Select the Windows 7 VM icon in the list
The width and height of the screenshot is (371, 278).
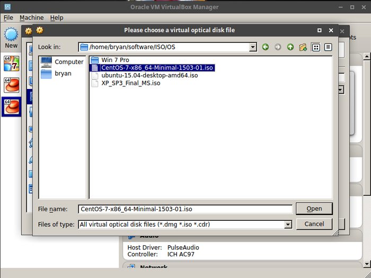click(11, 64)
